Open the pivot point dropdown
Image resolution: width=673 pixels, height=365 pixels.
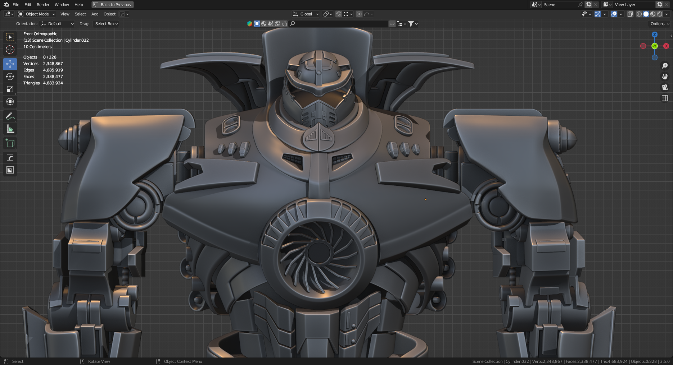(x=328, y=14)
